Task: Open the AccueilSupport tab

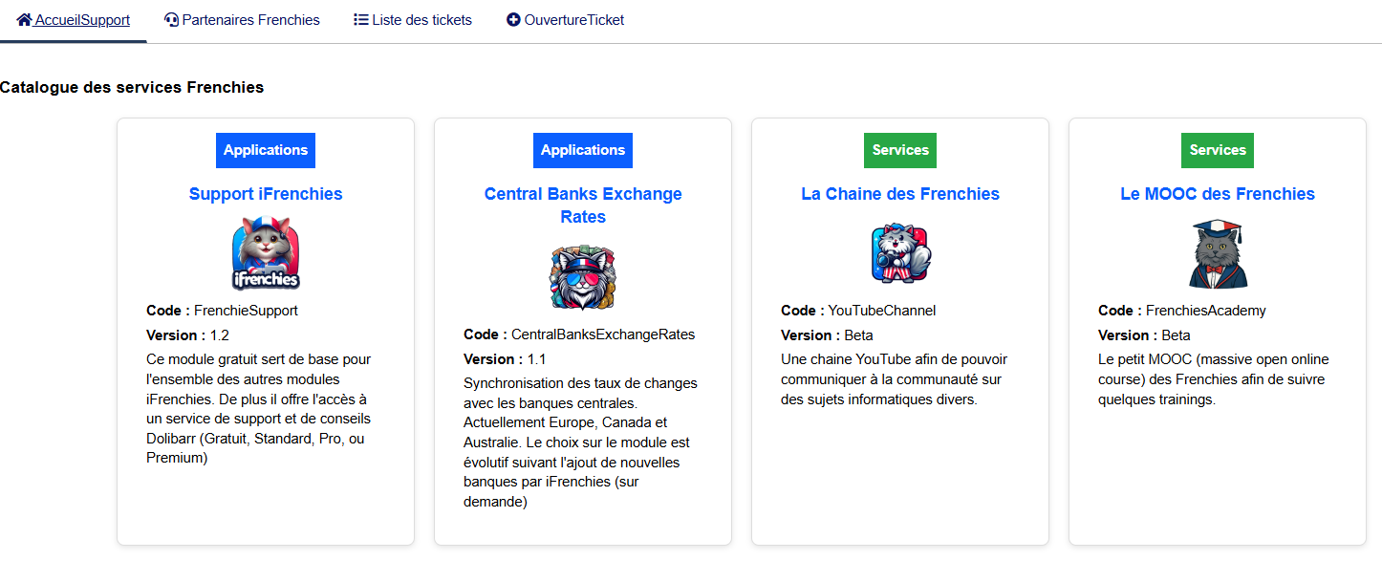Action: pyautogui.click(x=82, y=19)
